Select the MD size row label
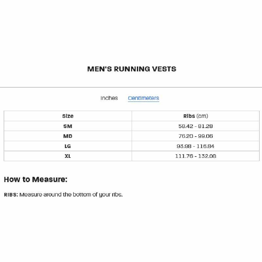This screenshot has height=262, width=262. [68, 136]
